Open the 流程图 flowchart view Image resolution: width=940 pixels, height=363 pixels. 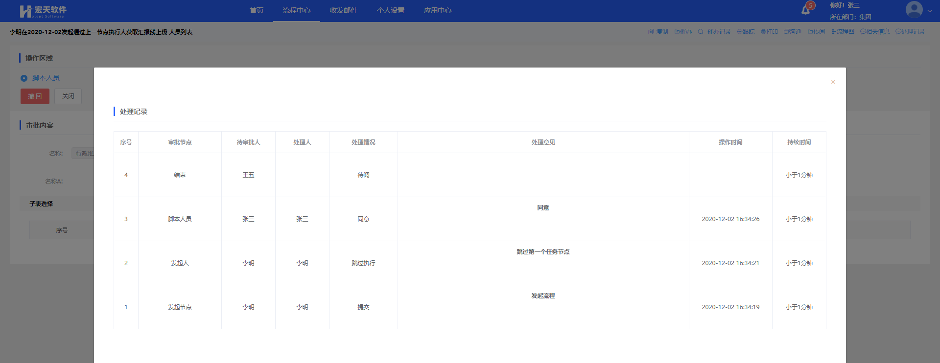tap(843, 32)
